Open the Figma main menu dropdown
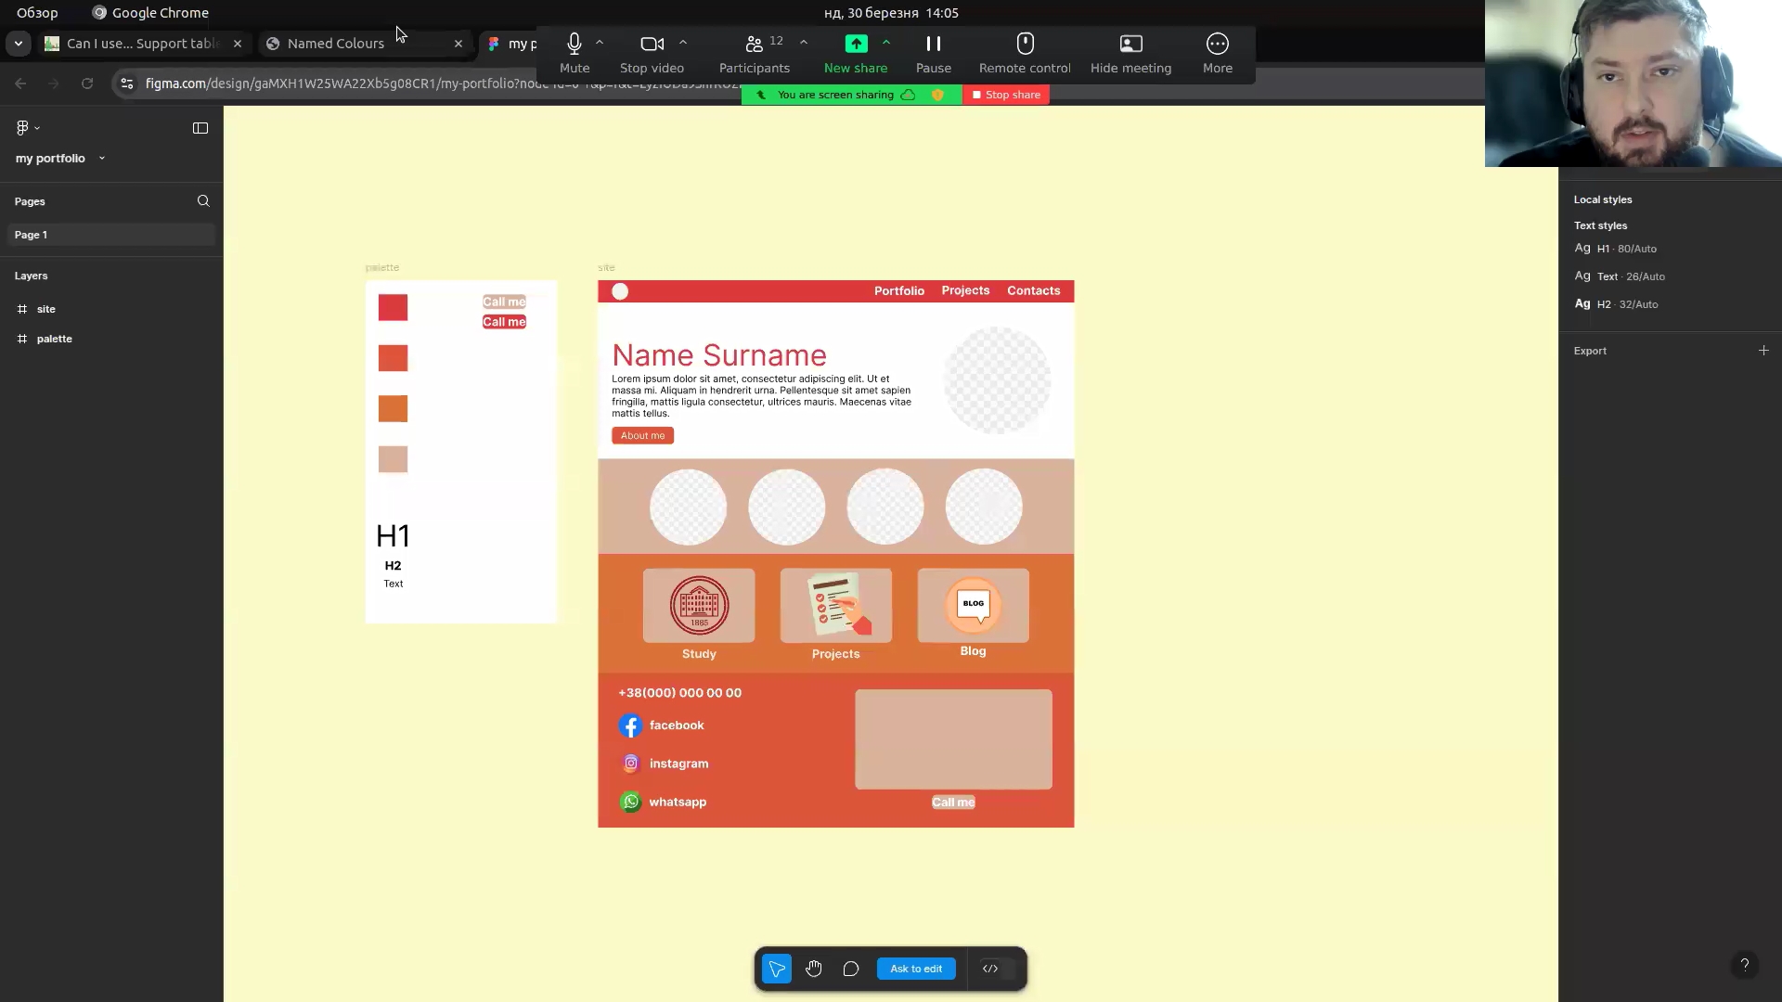 click(x=27, y=128)
